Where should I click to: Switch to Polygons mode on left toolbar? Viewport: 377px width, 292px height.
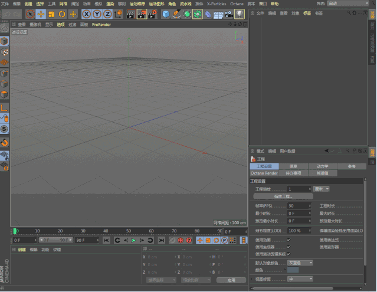click(4, 94)
